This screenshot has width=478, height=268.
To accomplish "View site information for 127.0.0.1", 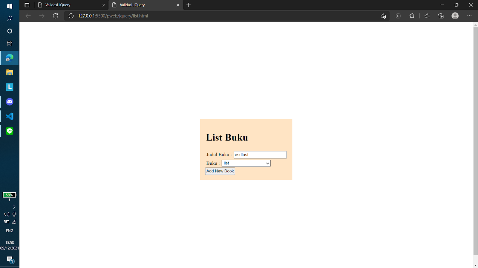I will (71, 16).
